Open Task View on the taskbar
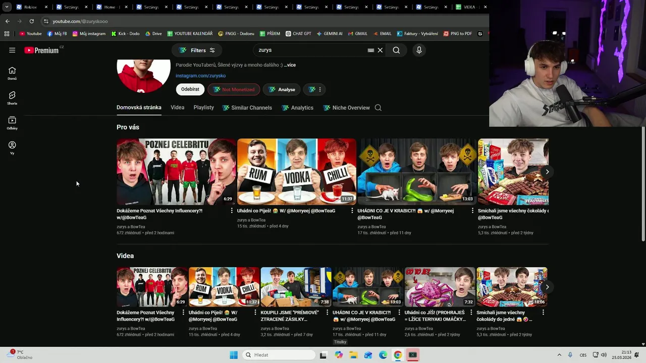Screen dimensions: 646x363 [323, 355]
